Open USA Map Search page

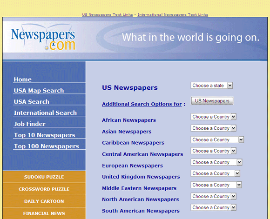click(39, 91)
